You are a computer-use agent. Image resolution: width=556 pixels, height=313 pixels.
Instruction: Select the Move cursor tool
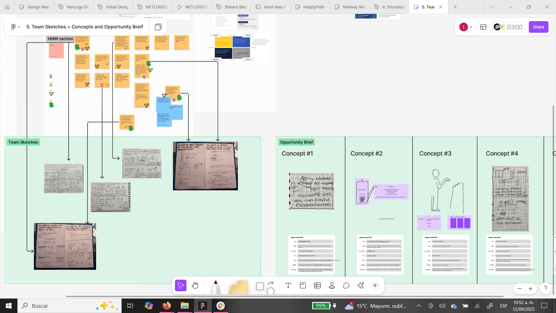point(181,286)
